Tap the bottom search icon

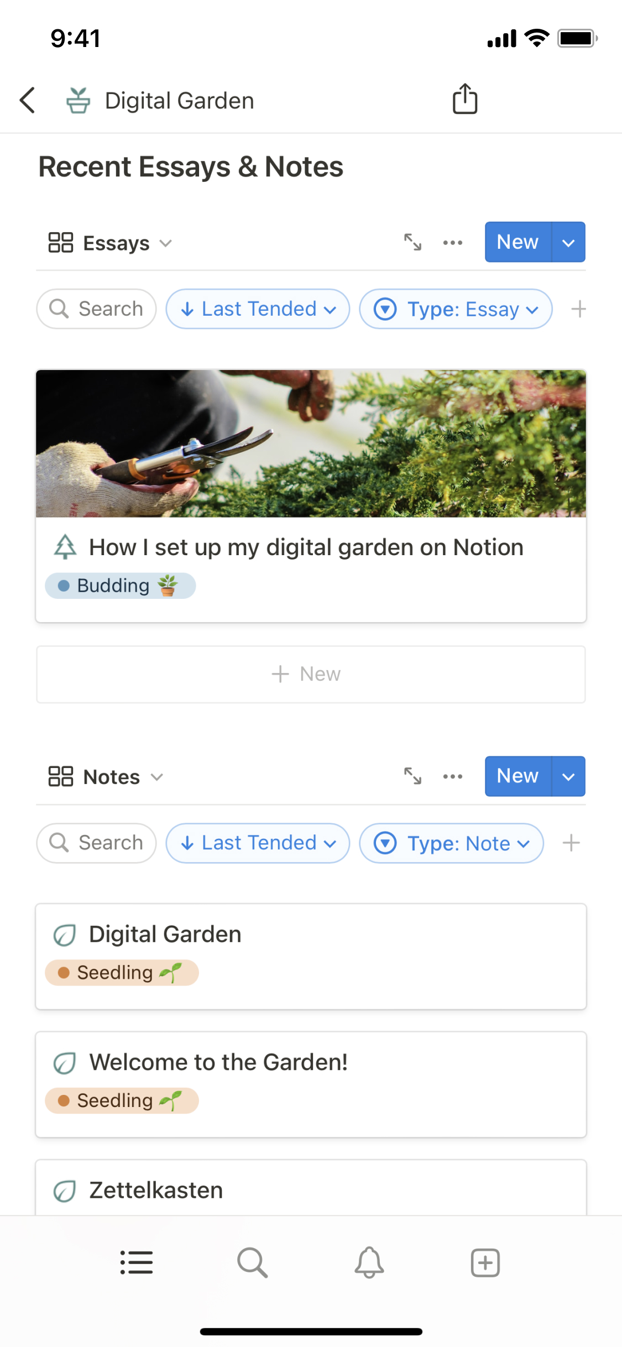252,1263
